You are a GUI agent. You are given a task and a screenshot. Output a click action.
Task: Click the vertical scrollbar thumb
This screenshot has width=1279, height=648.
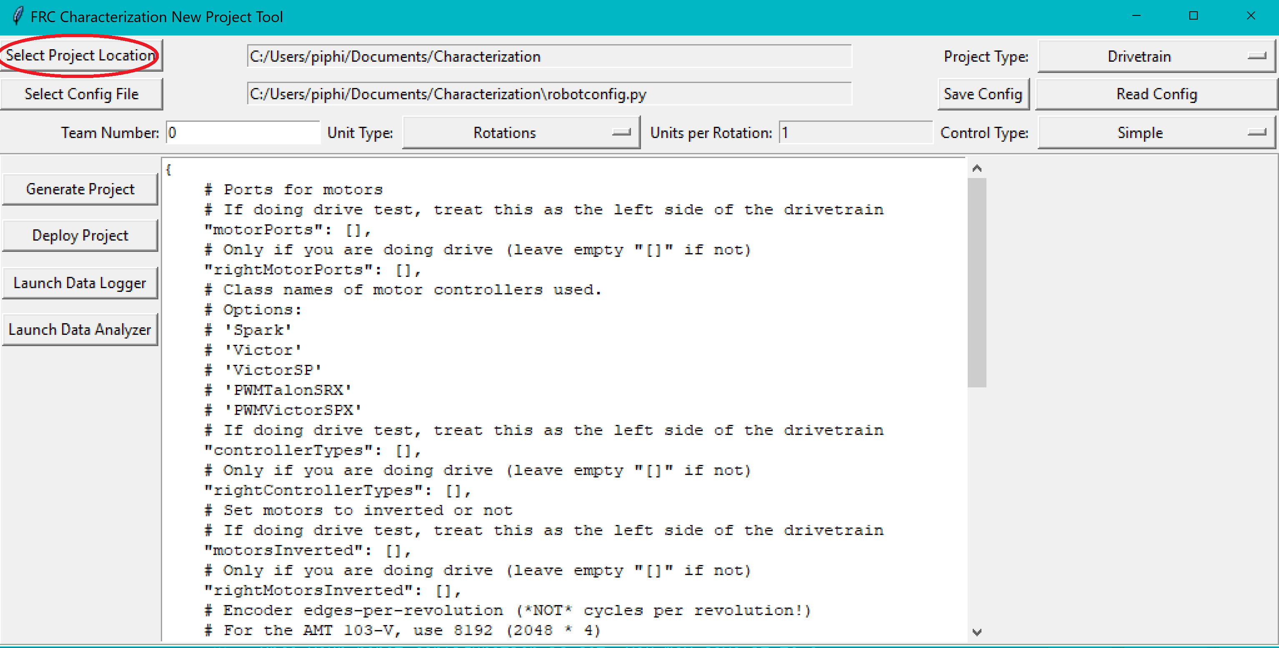coord(976,282)
